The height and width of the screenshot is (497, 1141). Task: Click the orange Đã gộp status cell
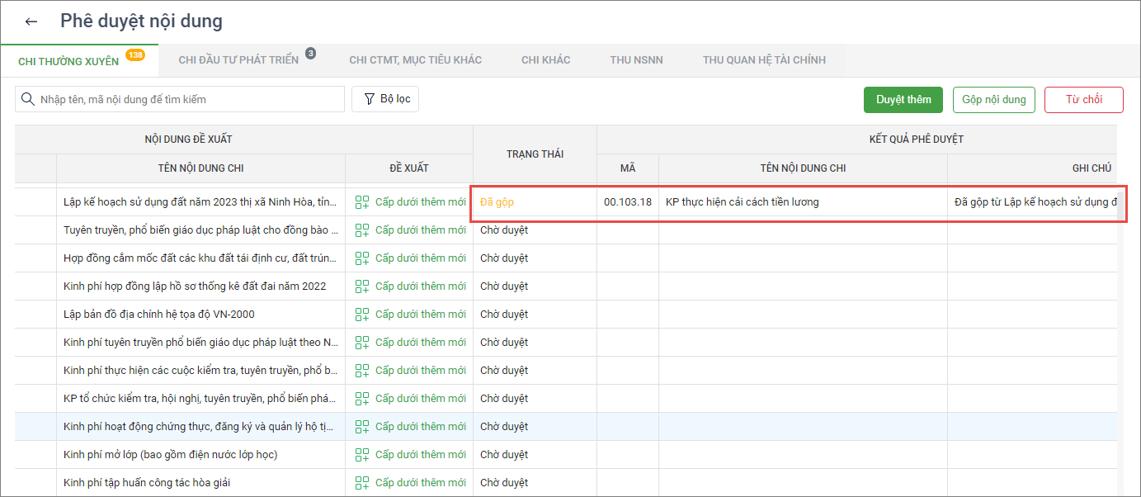point(497,202)
